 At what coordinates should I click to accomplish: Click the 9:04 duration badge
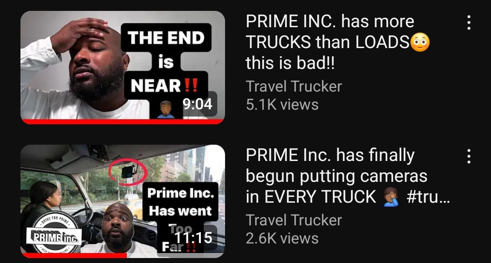pos(197,104)
